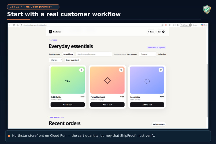Focus the Search by product name field
This screenshot has width=216, height=144.
pos(94,54)
